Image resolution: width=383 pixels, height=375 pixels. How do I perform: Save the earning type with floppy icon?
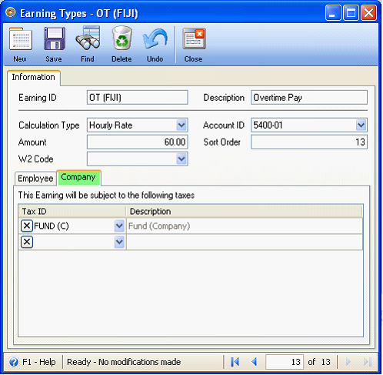coord(55,39)
